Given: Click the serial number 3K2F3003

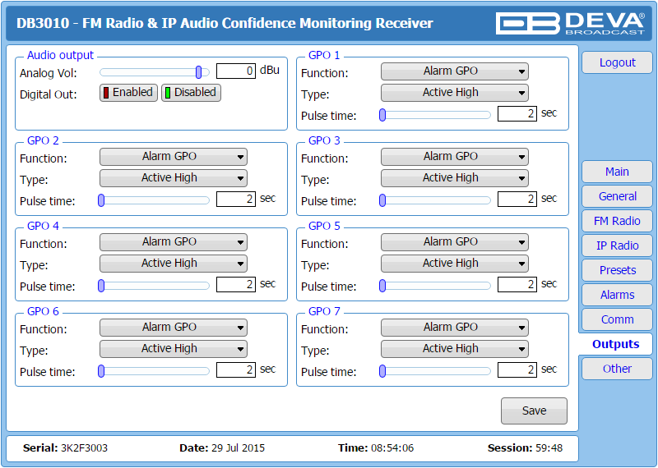Looking at the screenshot, I should tap(85, 448).
